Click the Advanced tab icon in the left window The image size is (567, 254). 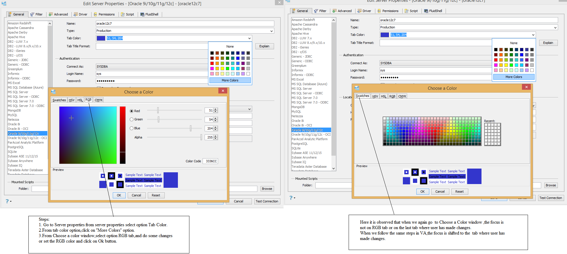click(x=51, y=14)
